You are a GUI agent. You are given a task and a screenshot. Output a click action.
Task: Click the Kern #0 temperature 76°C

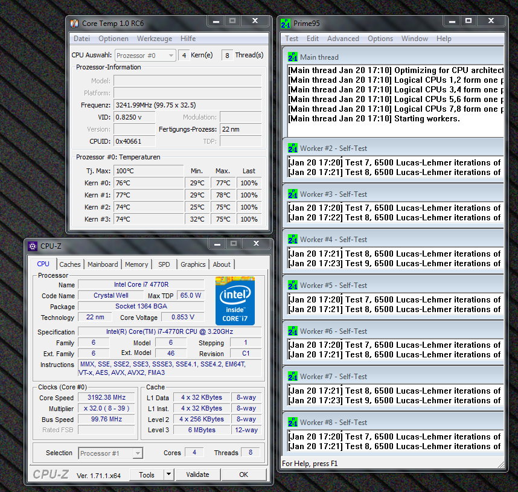[x=149, y=183]
